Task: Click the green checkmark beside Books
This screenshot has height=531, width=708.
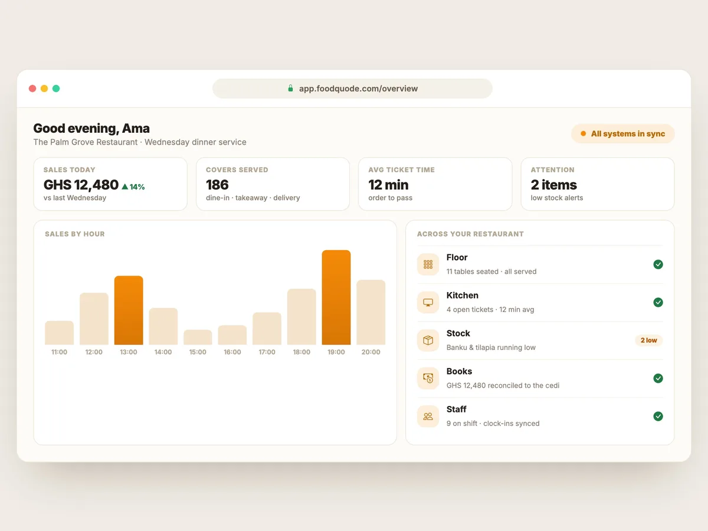Action: pyautogui.click(x=658, y=378)
